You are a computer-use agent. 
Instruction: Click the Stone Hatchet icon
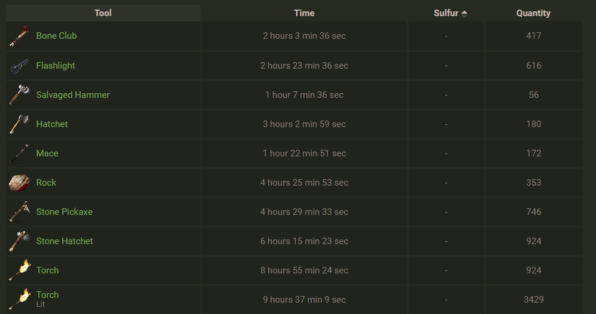point(19,241)
